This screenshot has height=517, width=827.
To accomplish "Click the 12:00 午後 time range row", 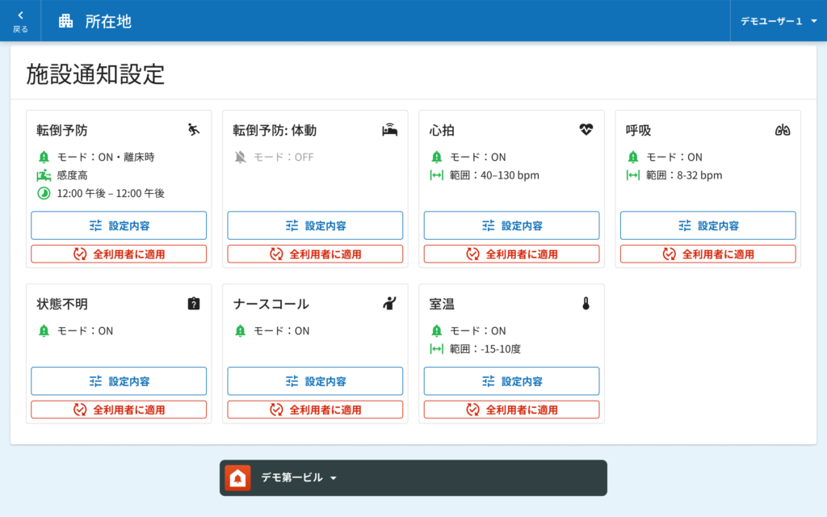I will point(110,193).
